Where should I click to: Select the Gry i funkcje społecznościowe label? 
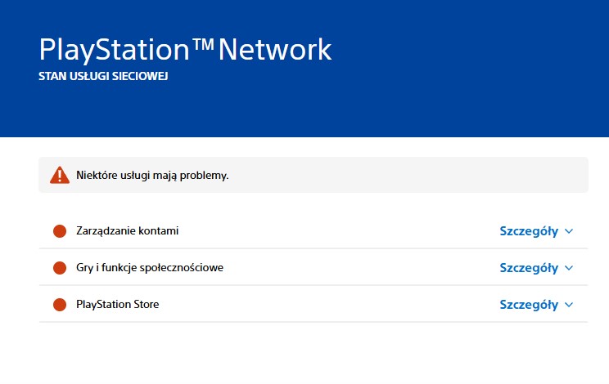tap(150, 268)
